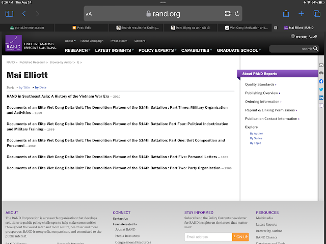Open a new tab with plus icon
Viewport: 326px width, 244px height.
301,14
